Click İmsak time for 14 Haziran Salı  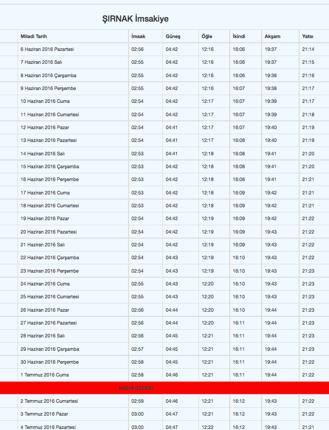click(137, 154)
